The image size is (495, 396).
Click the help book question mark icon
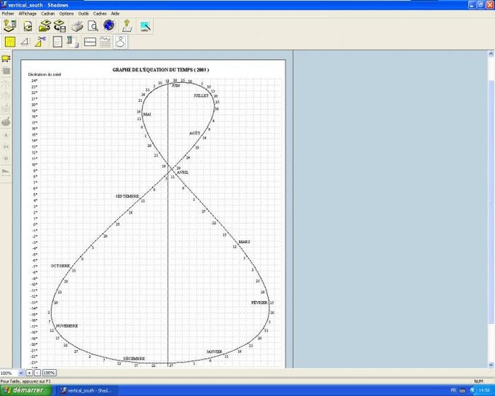click(127, 26)
